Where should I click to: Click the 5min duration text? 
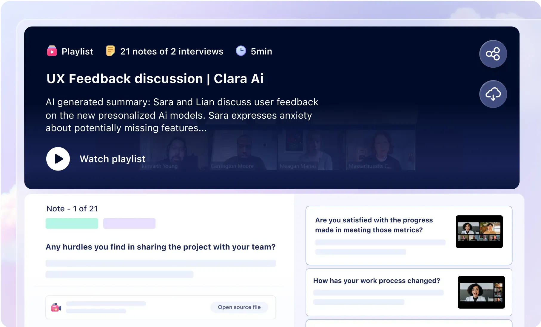click(x=261, y=51)
